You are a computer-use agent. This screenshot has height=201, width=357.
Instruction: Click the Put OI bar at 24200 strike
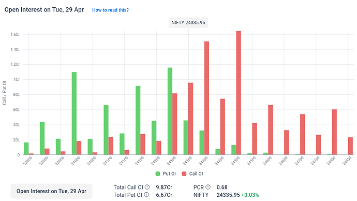pos(138,120)
